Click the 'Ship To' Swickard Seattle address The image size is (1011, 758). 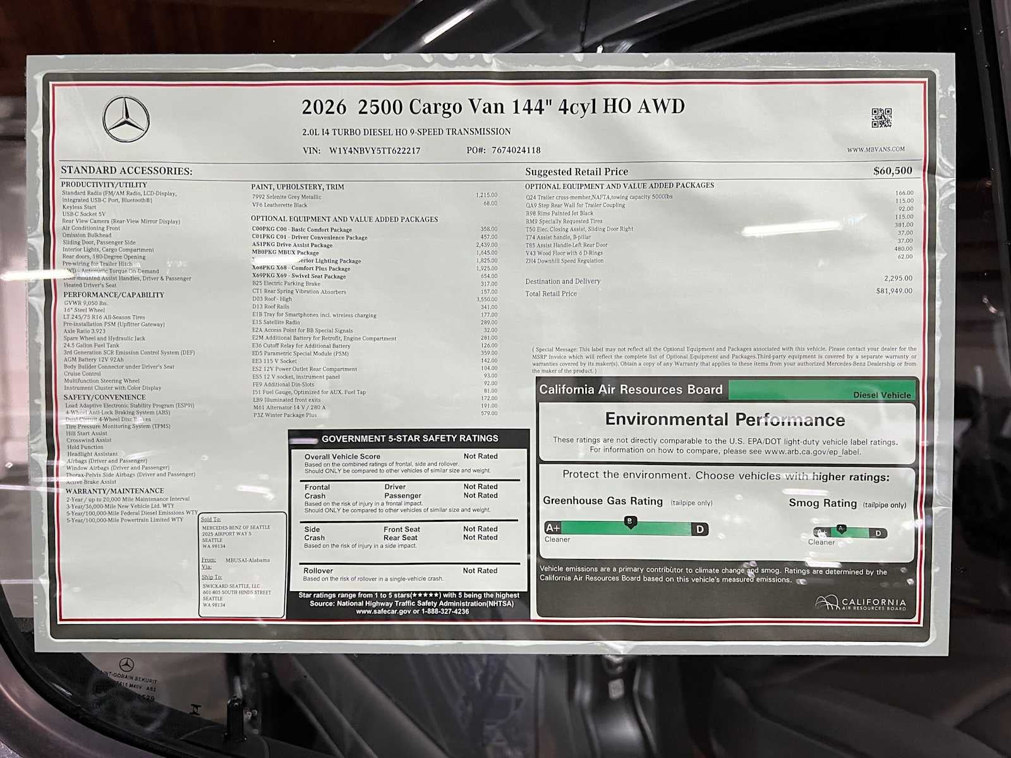[236, 596]
